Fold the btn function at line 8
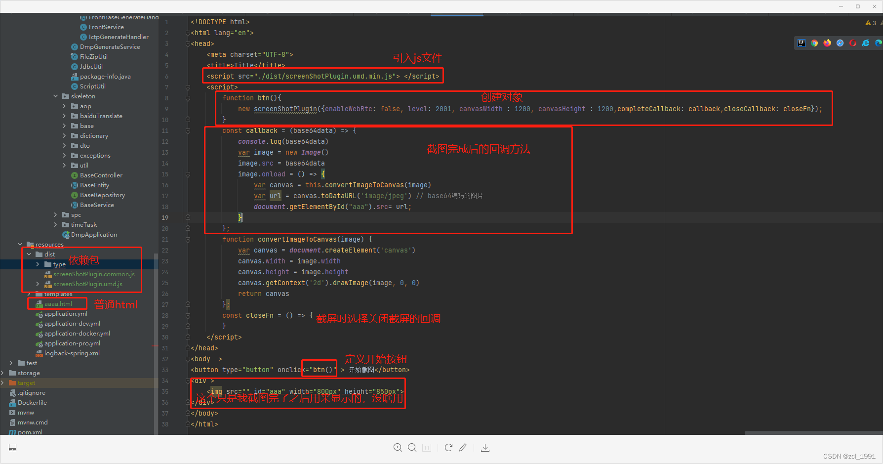This screenshot has width=883, height=464. pyautogui.click(x=188, y=98)
